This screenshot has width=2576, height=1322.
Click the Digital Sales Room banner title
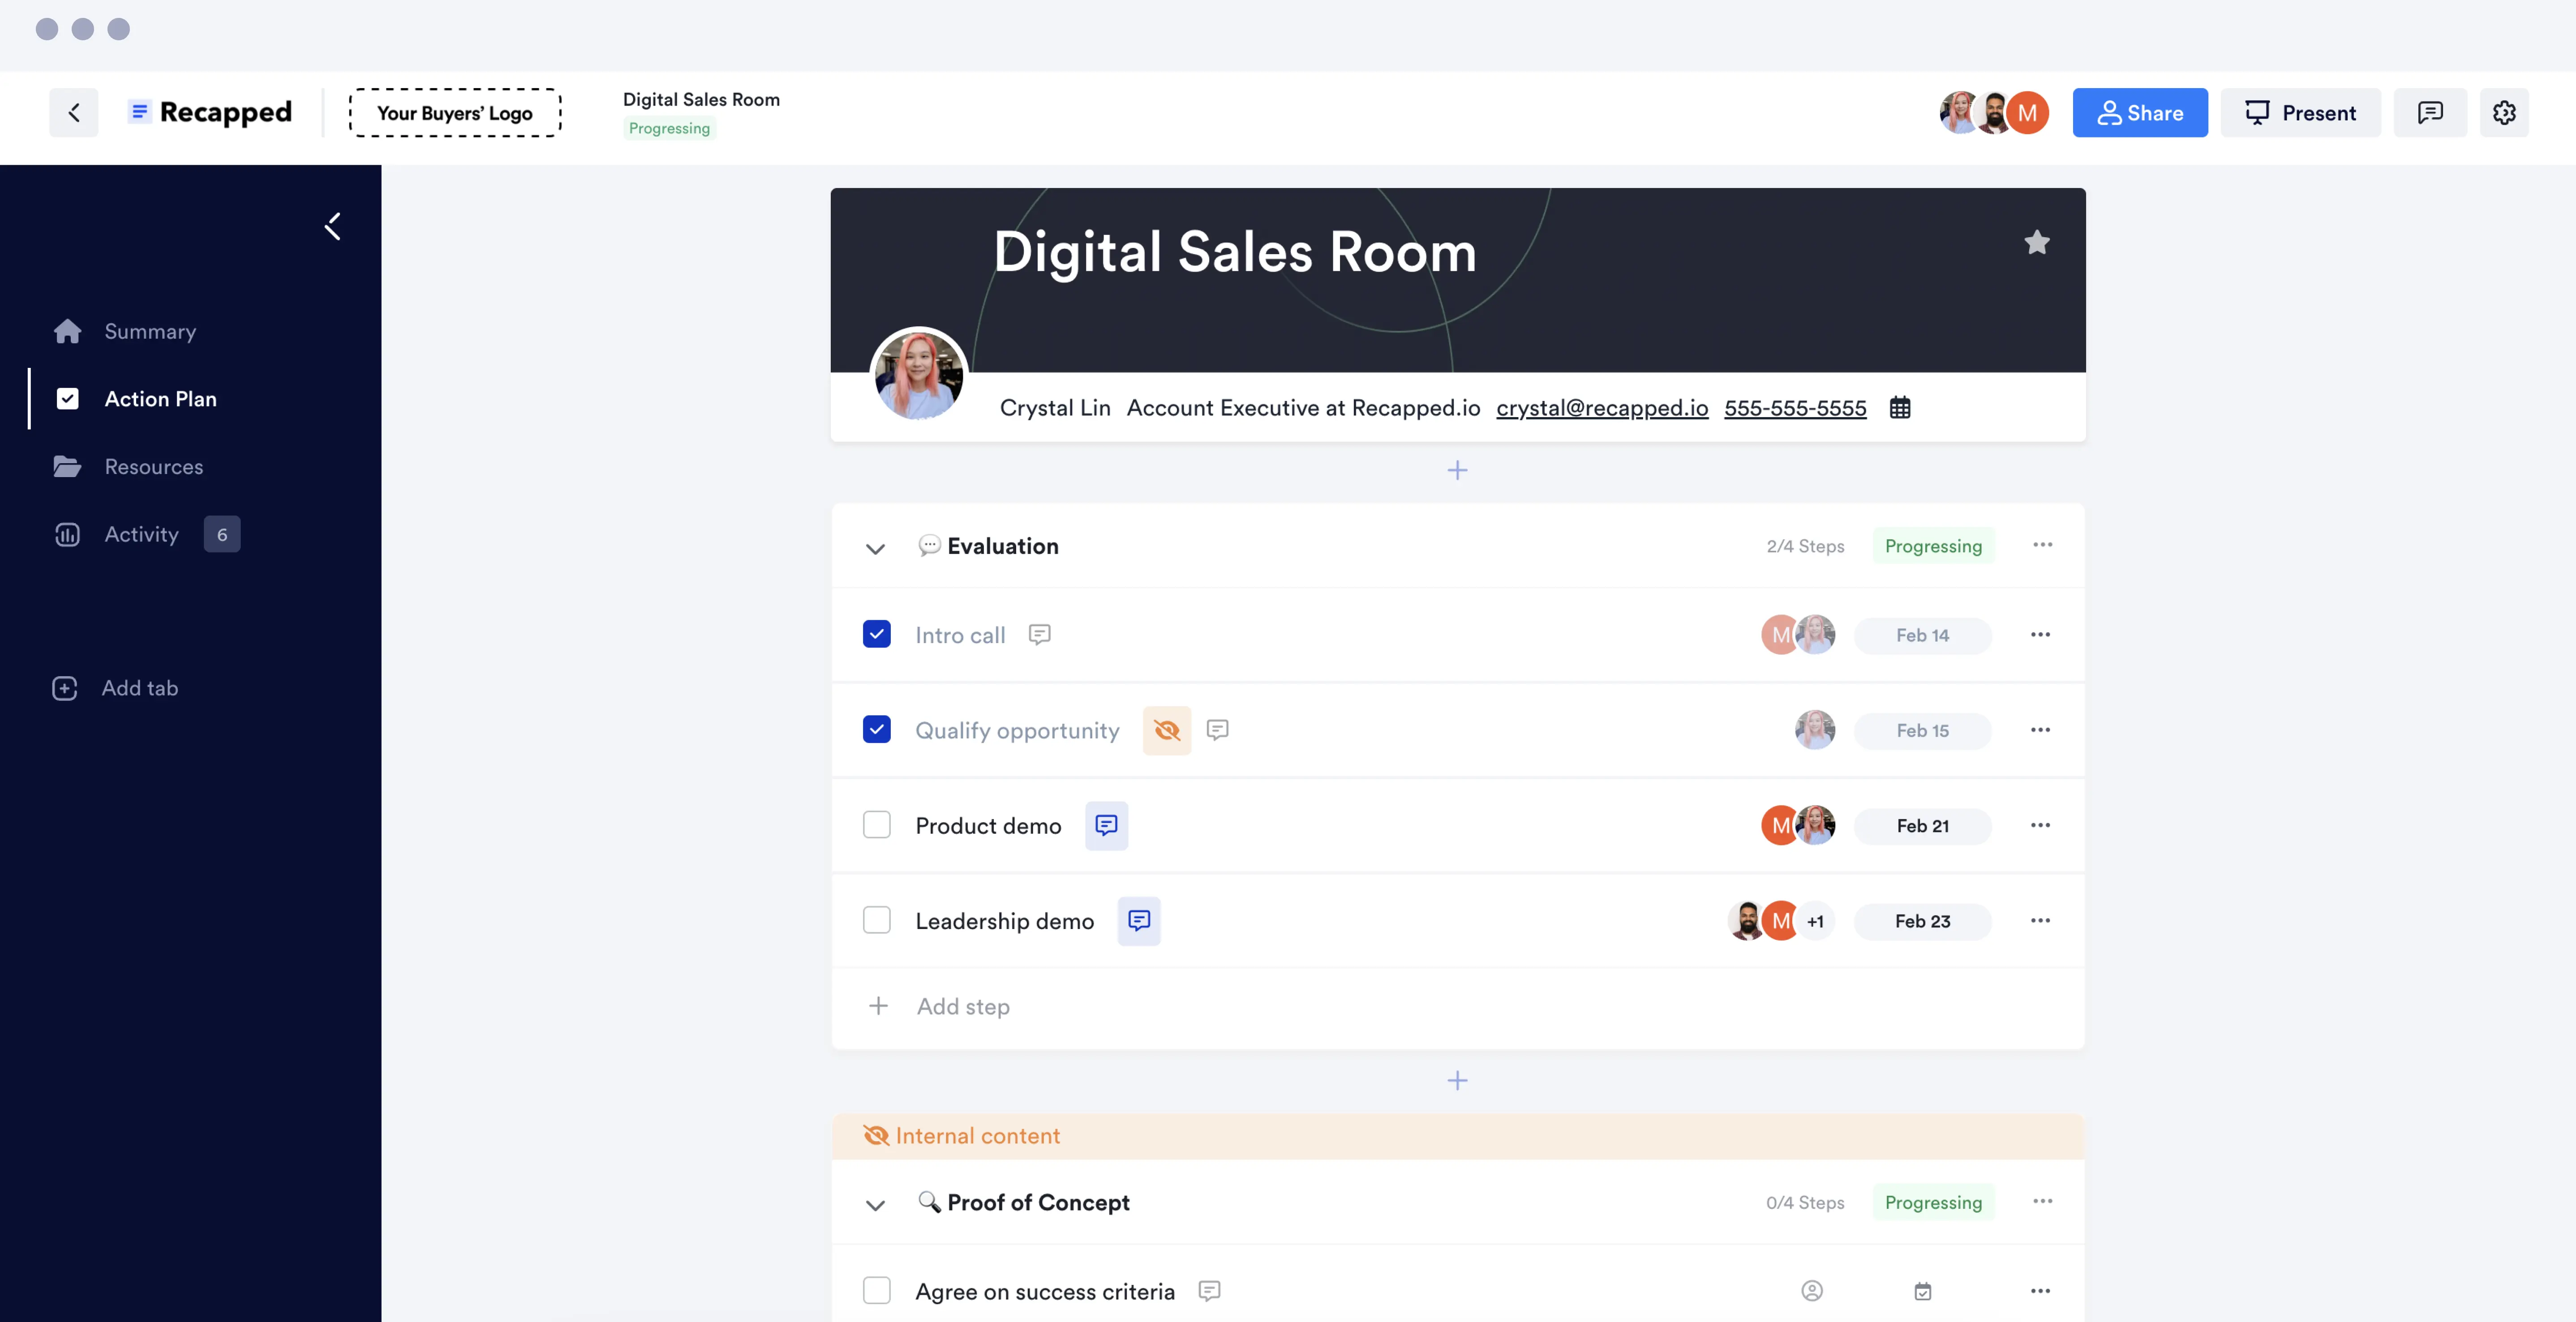coord(1235,252)
